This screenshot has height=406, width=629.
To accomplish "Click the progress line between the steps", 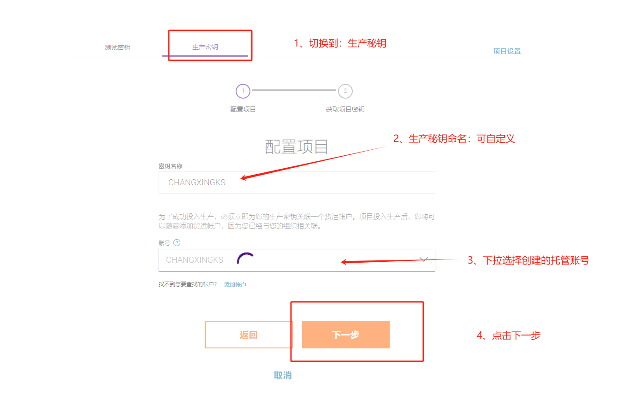I will tap(294, 91).
